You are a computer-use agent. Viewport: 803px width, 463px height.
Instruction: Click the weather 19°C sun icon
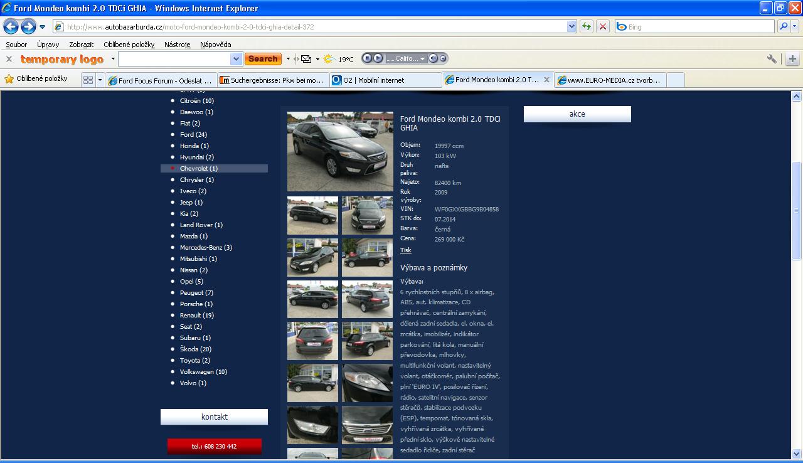(329, 59)
